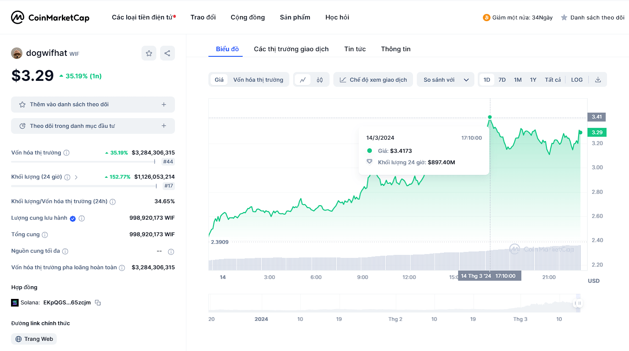This screenshot has height=351, width=629.
Task: Open Cộng đồng menu
Action: coord(248,17)
